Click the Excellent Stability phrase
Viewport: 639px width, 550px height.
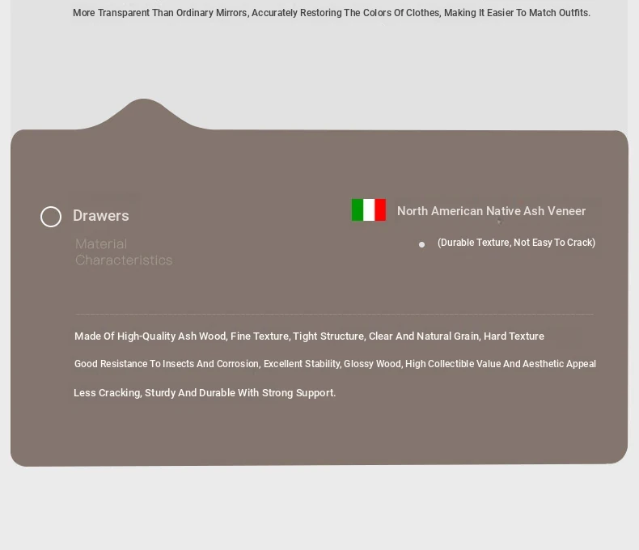[x=301, y=364]
